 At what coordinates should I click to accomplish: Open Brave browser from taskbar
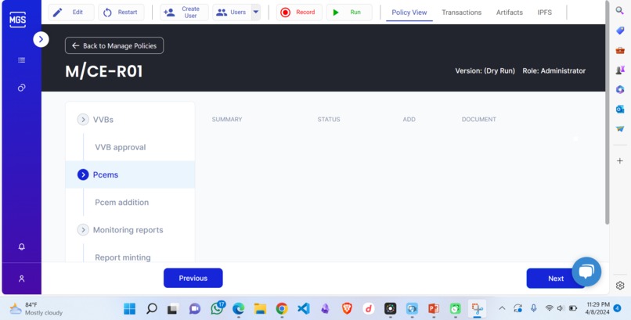(x=347, y=309)
